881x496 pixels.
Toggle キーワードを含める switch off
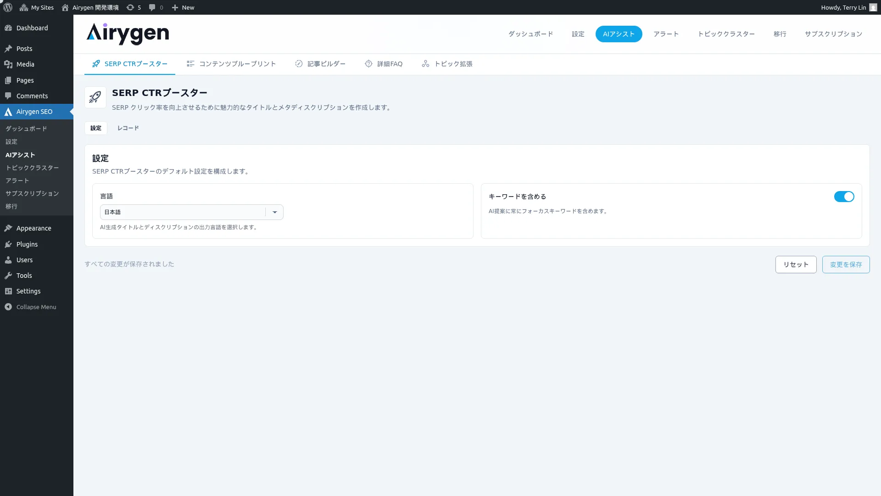pyautogui.click(x=844, y=197)
